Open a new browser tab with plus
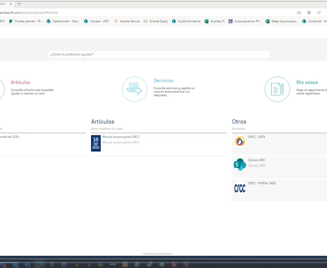The width and height of the screenshot is (327, 268). point(19,4)
